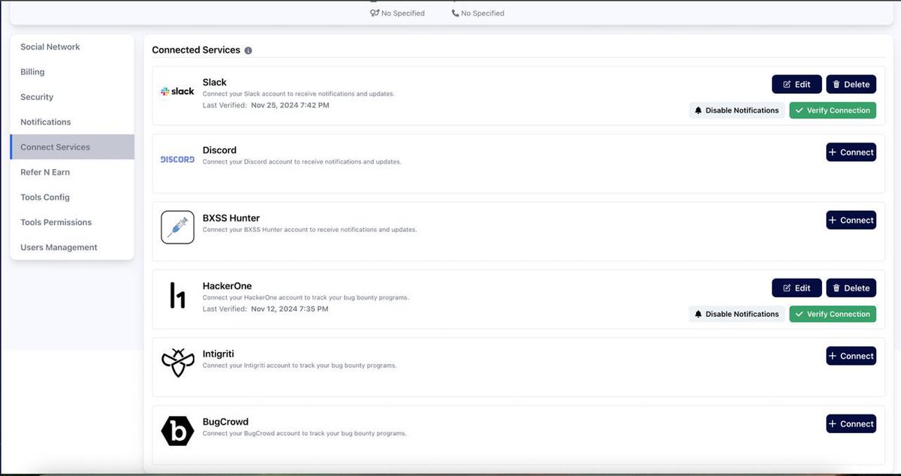The height and width of the screenshot is (476, 901).
Task: Click HackerOne's Nov 12, 2024 verified date
Action: (x=289, y=309)
